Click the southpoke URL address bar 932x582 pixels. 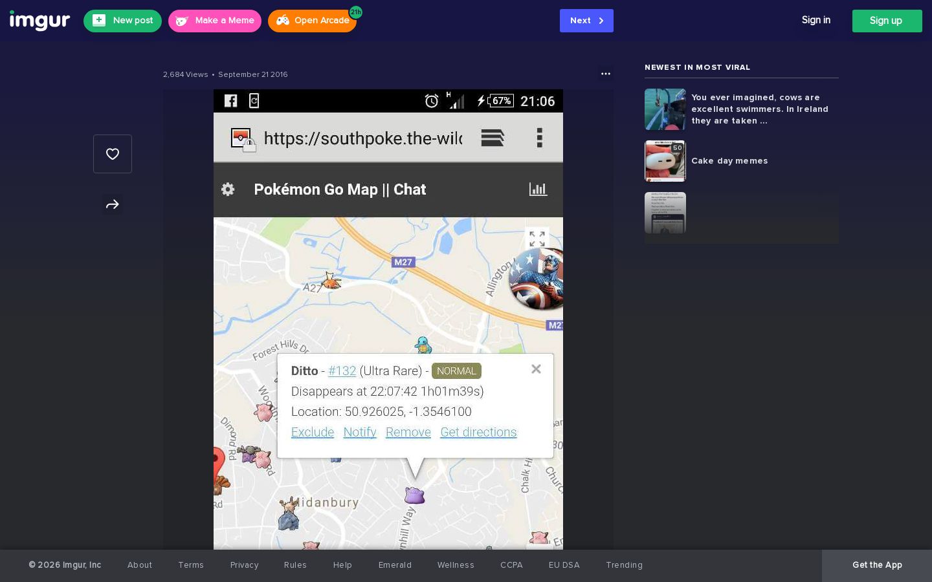[x=362, y=138]
